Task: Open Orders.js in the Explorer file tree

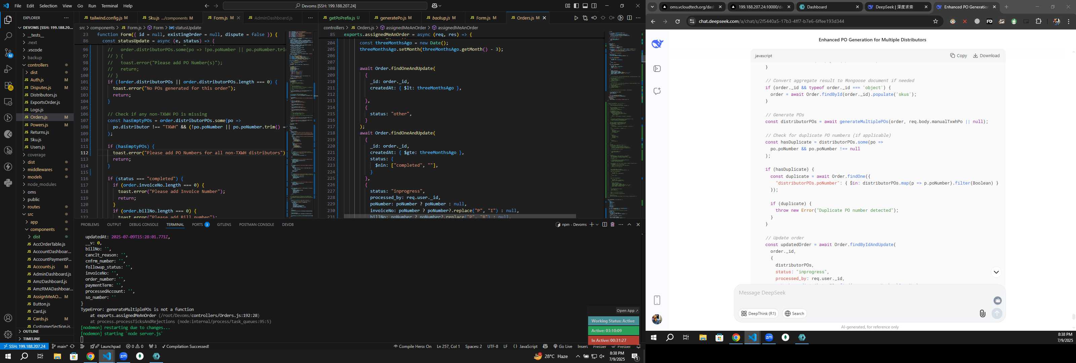Action: pyautogui.click(x=39, y=117)
